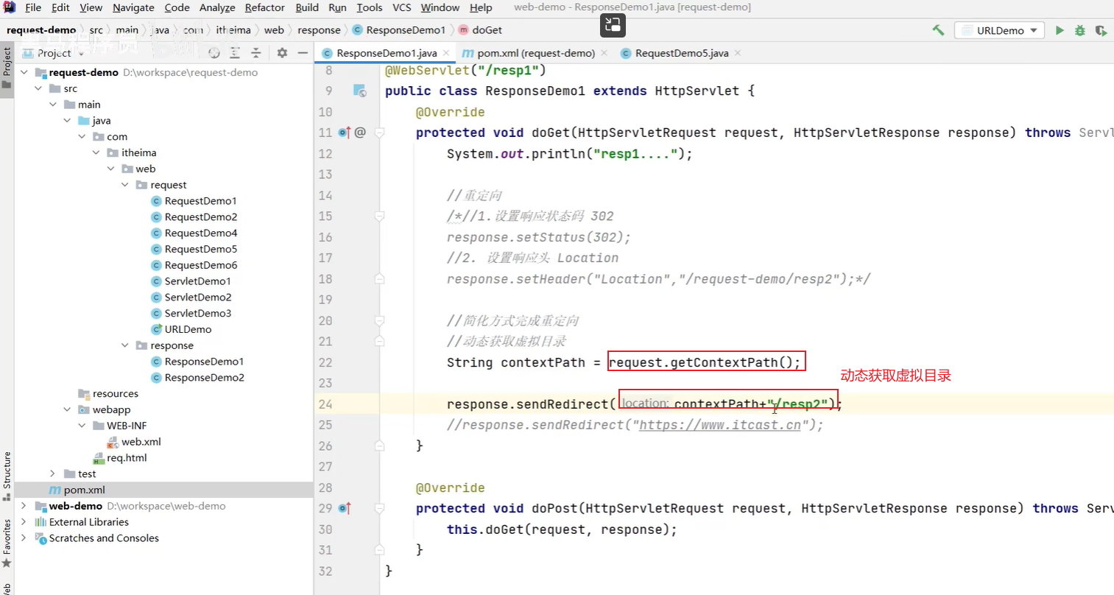Fold the doGet method at line 11
The width and height of the screenshot is (1114, 595).
click(x=379, y=133)
